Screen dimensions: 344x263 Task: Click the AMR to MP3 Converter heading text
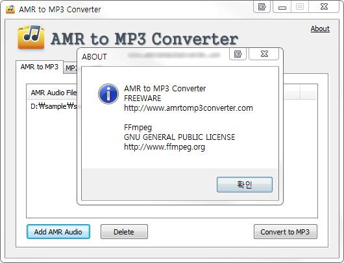coord(144,39)
